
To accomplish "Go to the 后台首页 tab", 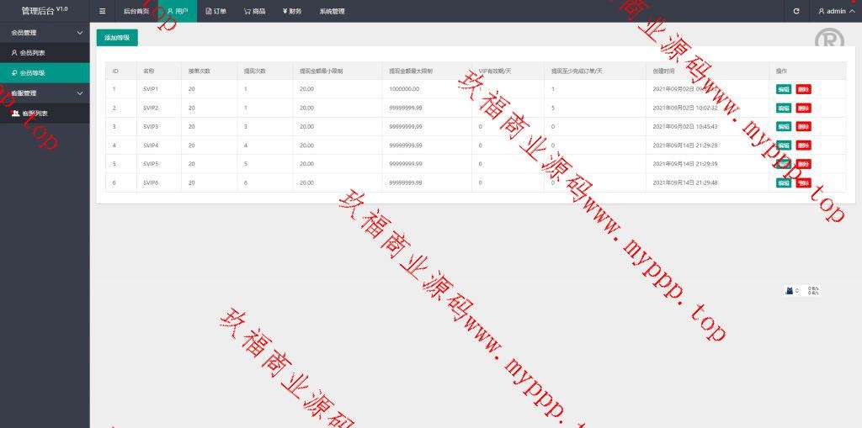I will tap(136, 12).
